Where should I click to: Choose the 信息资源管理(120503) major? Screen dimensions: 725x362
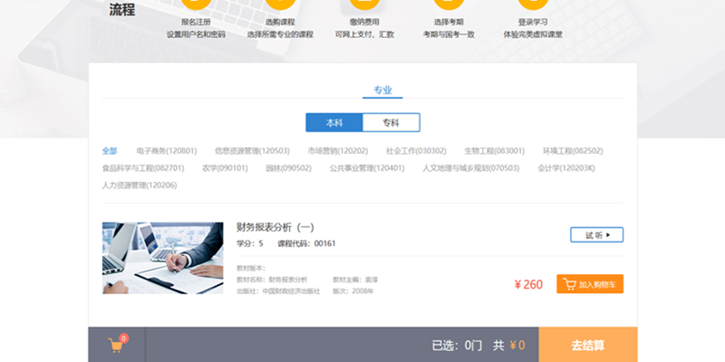tap(252, 151)
